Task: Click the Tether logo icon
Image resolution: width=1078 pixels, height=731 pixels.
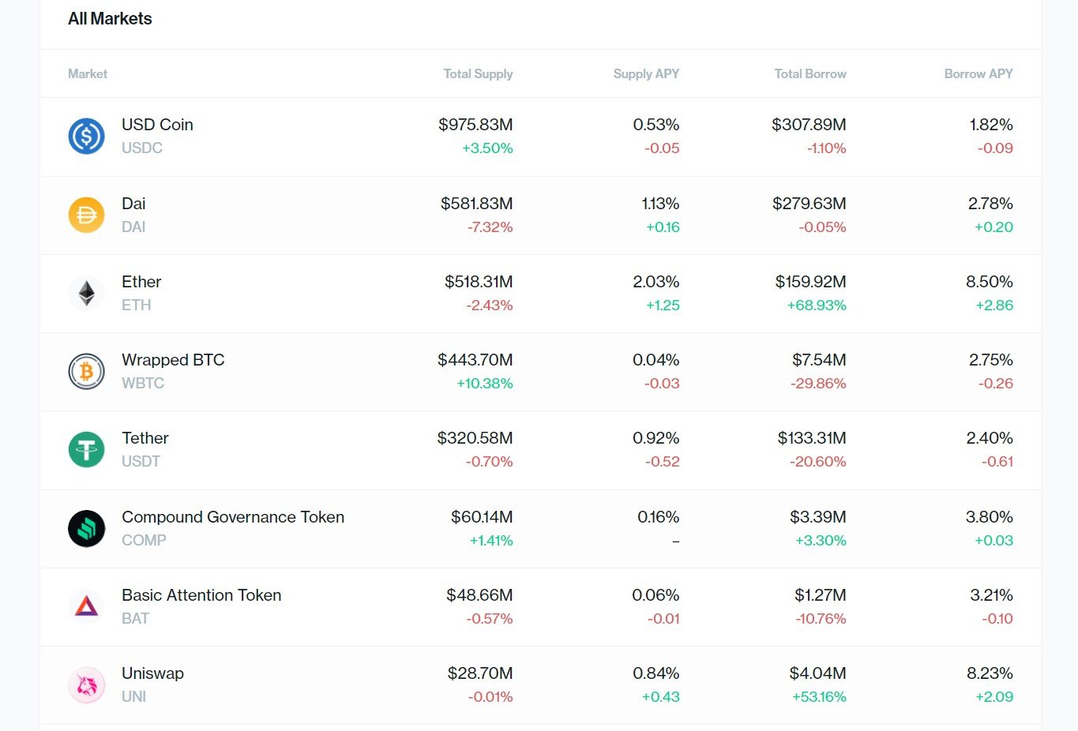Action: coord(87,450)
